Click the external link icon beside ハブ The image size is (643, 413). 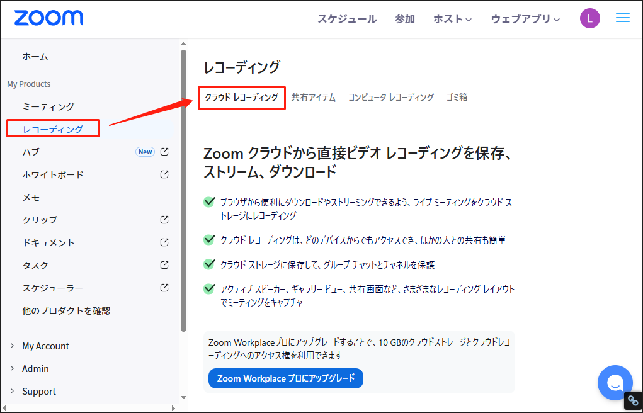point(164,152)
